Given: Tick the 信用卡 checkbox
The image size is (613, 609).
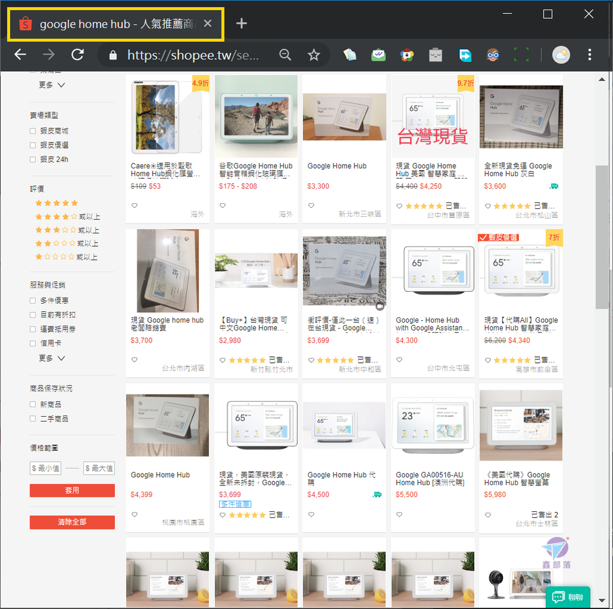Looking at the screenshot, I should click(33, 343).
